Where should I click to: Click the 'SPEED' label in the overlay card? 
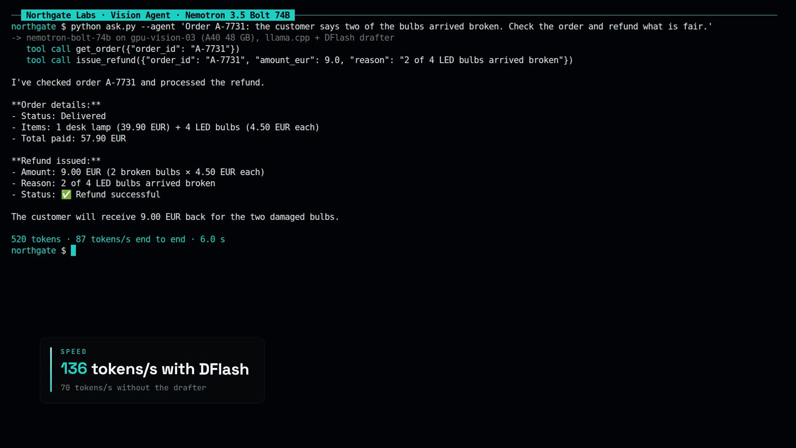(74, 351)
